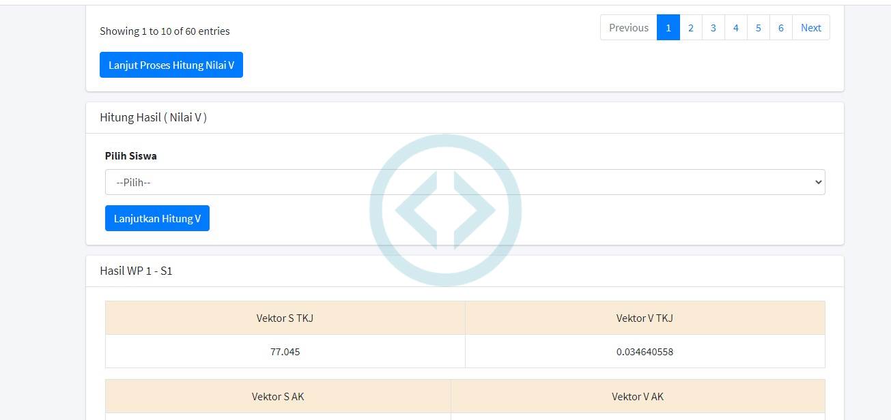Click the Vektor S TKJ column header
Image resolution: width=891 pixels, height=420 pixels.
(285, 318)
